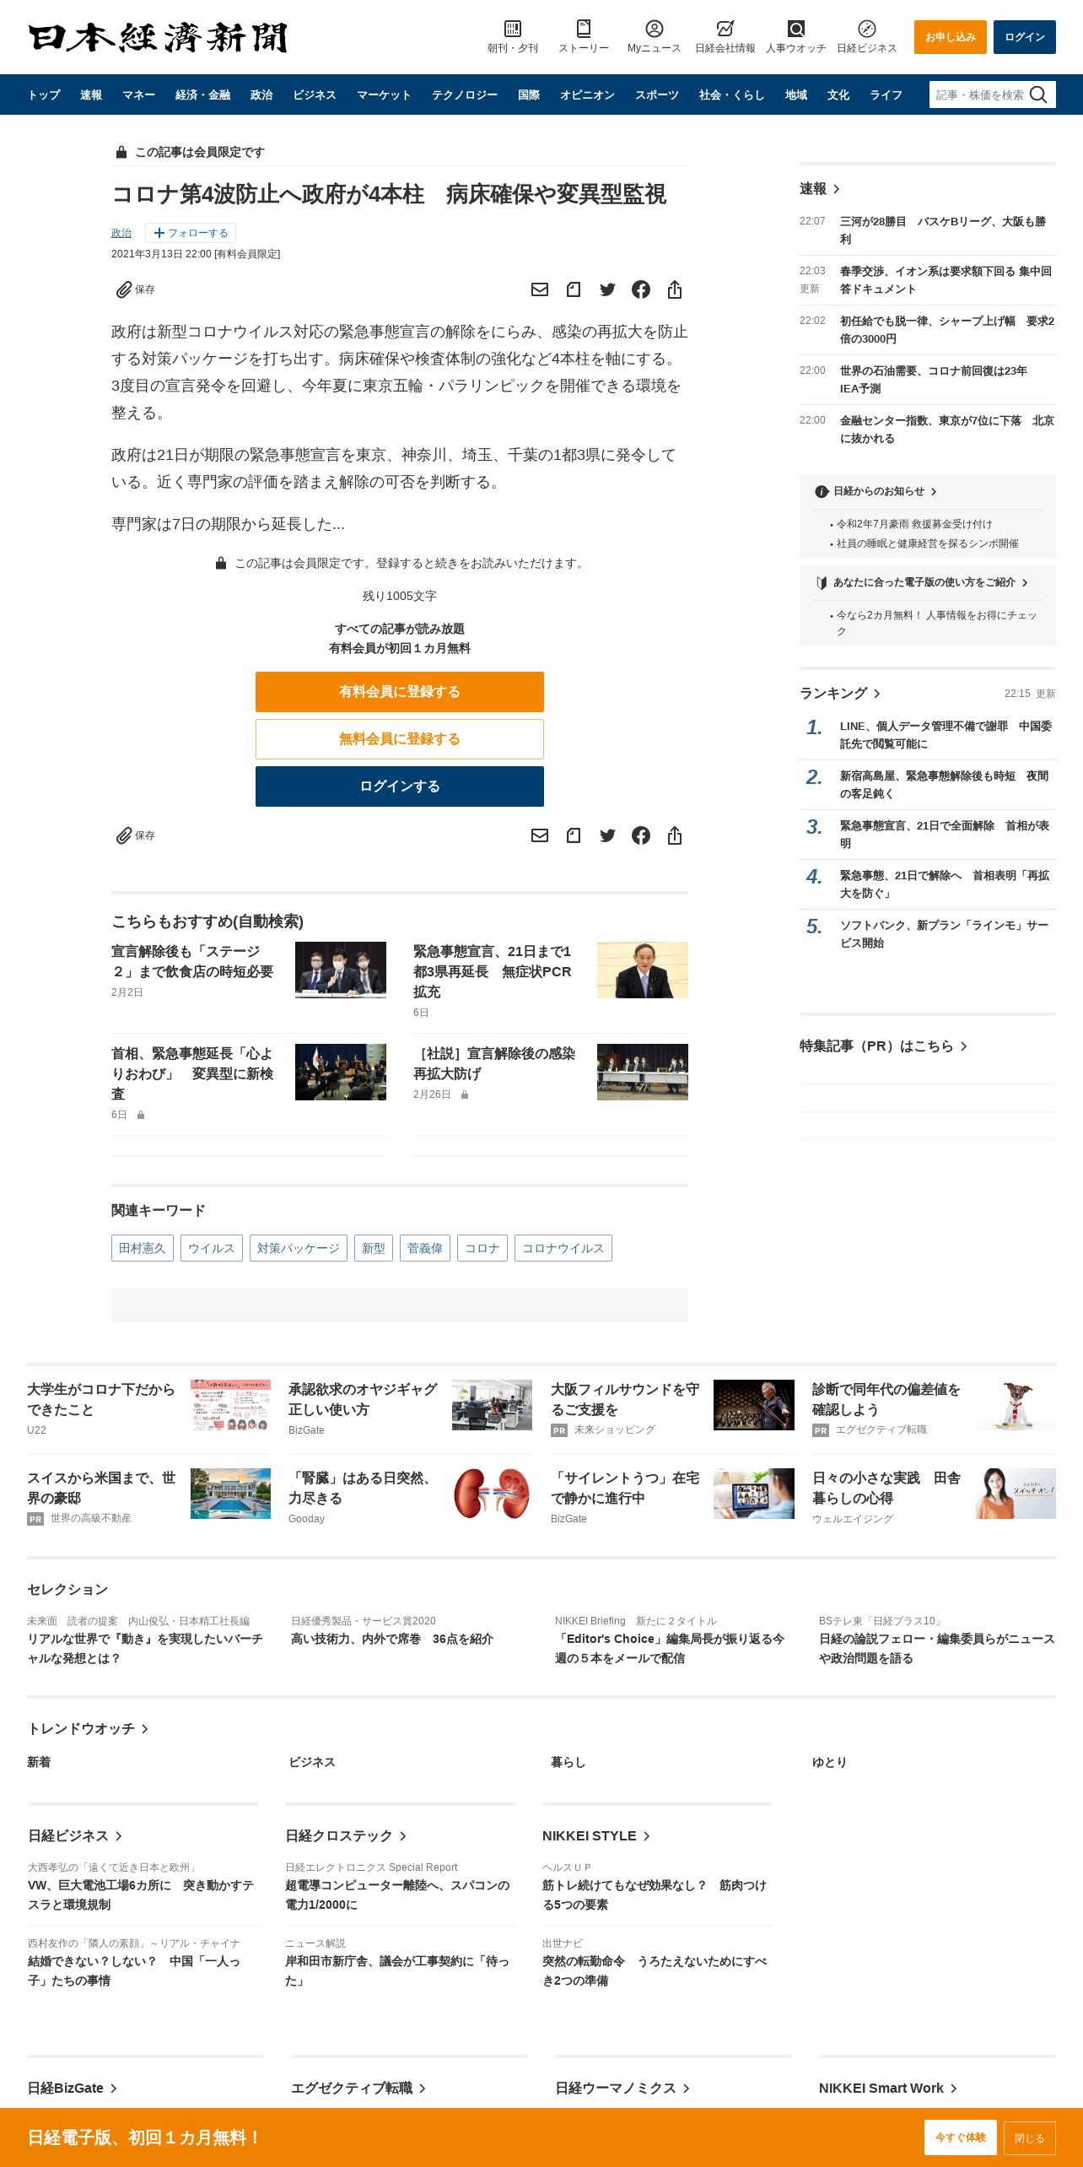The image size is (1083, 2167).
Task: Click the 記事・株価を検索 search field
Action: [978, 95]
